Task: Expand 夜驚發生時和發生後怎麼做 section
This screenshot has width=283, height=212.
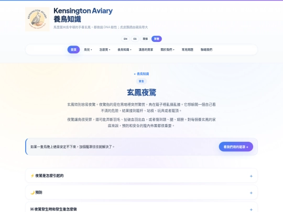Action: pos(141,207)
